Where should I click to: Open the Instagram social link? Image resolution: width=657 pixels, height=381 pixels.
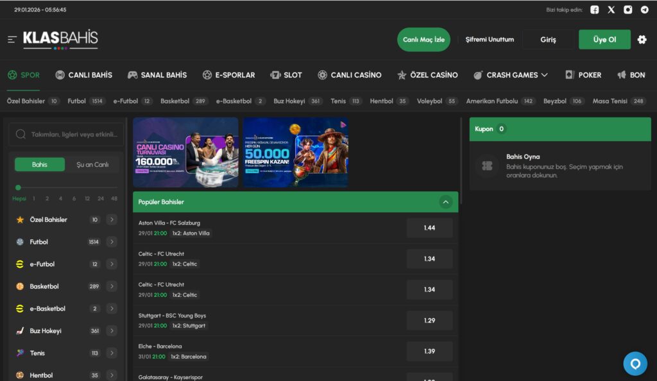click(x=627, y=10)
